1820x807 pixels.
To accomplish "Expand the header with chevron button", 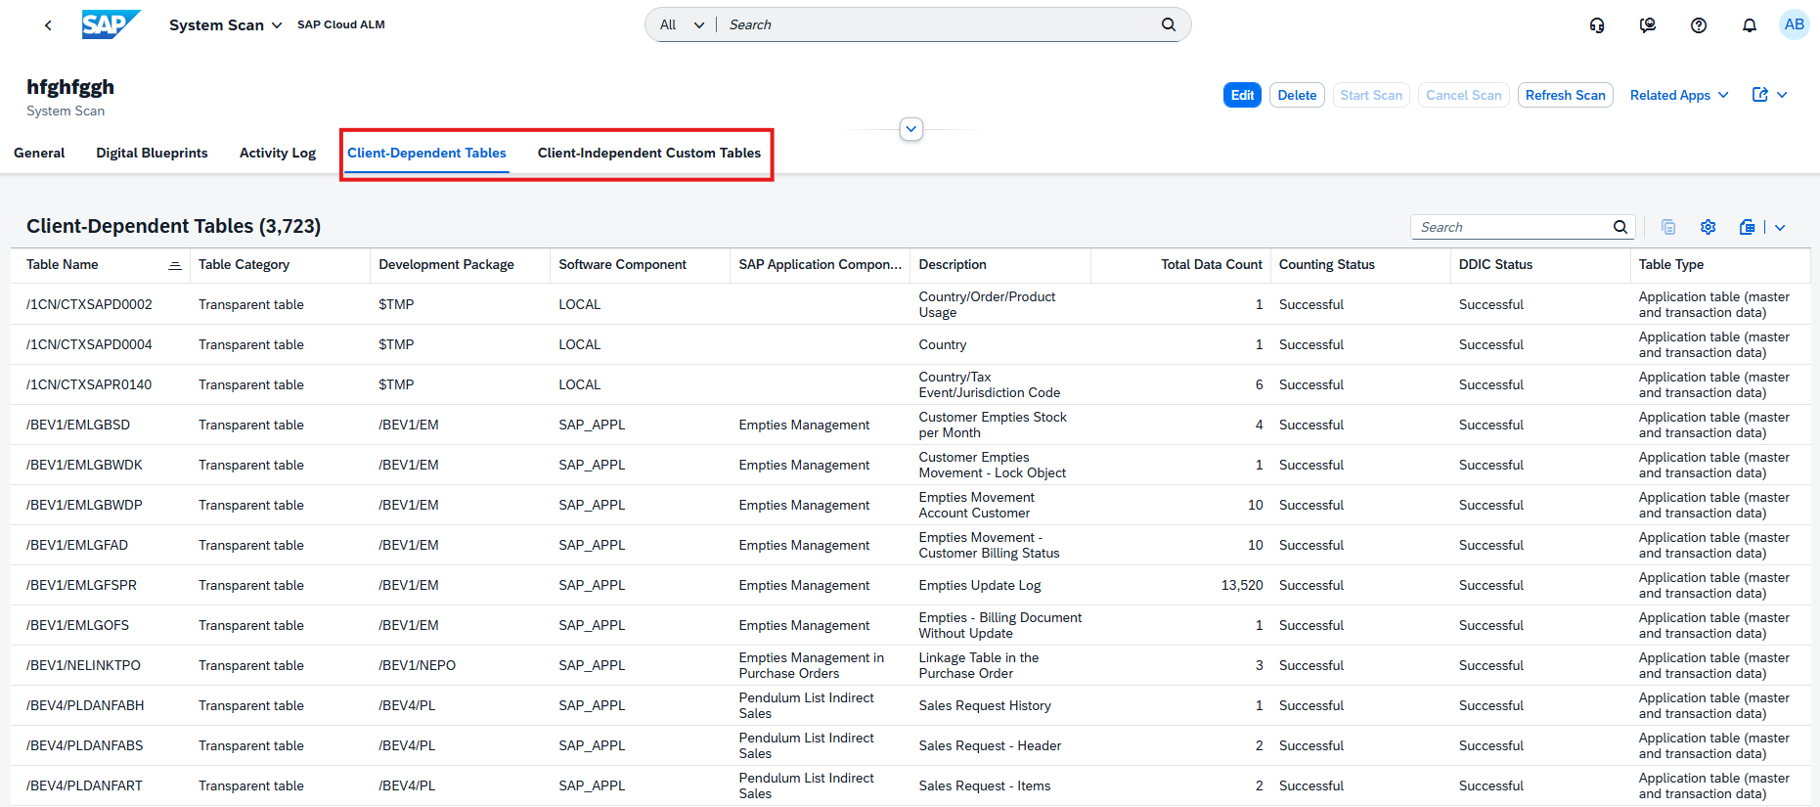I will 911,129.
